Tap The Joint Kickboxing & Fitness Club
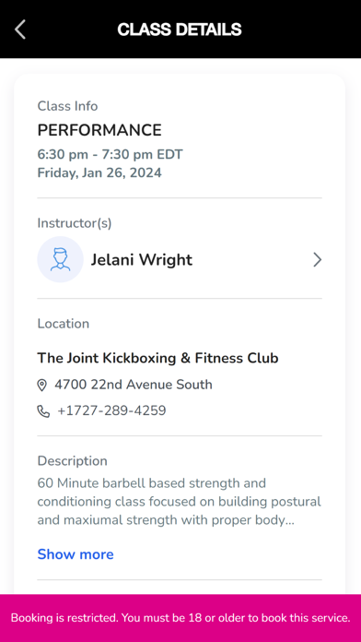 tap(157, 358)
